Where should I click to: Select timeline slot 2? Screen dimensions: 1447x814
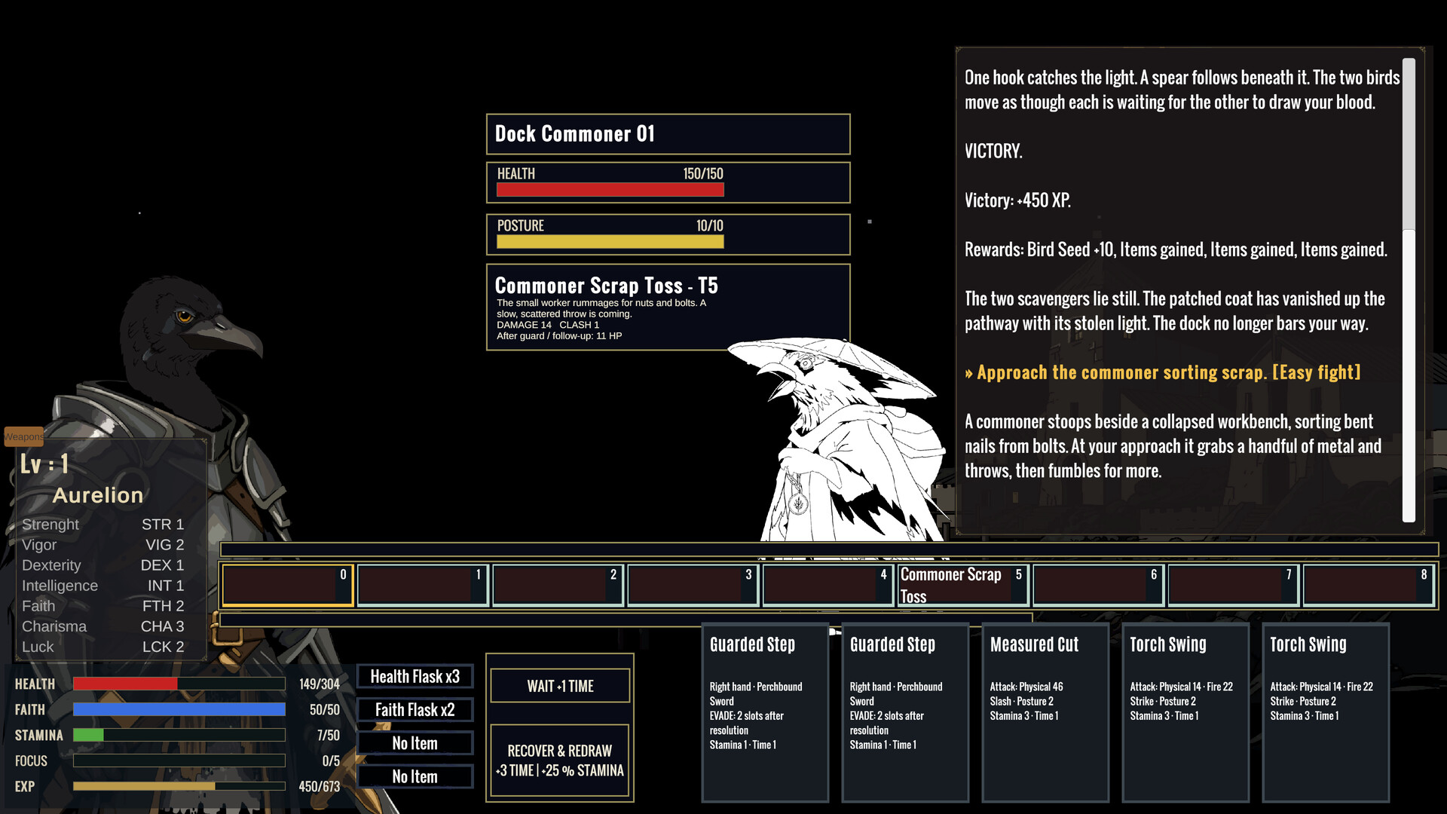558,585
